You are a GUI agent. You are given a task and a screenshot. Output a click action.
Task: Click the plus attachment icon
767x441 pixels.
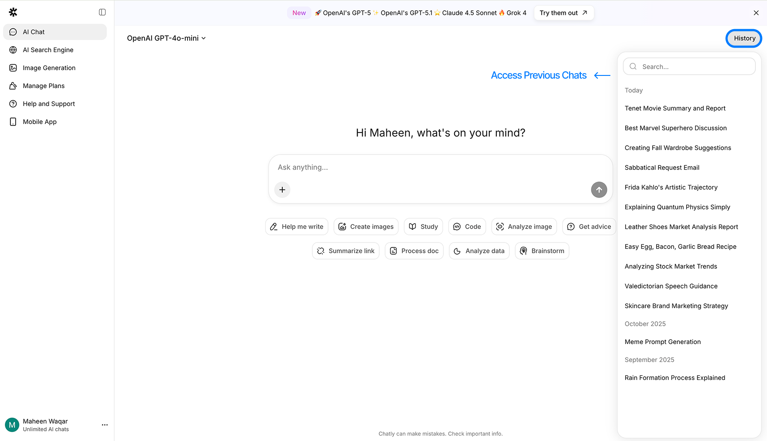pyautogui.click(x=282, y=190)
